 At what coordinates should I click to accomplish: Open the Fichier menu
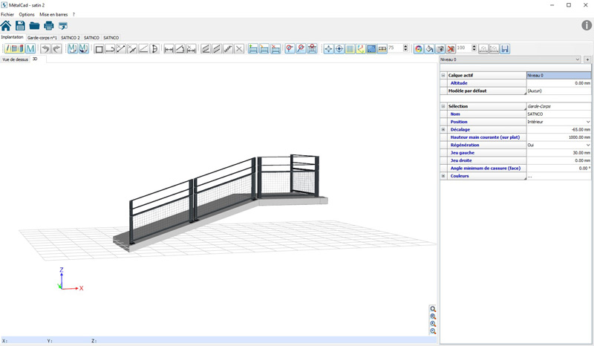click(x=7, y=14)
